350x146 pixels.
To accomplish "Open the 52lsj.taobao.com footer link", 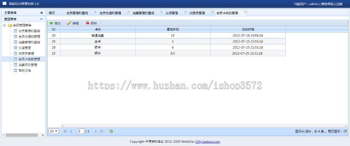I will coord(208,142).
